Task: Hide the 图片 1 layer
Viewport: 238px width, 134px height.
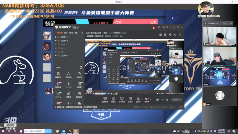Action: click(x=56, y=37)
